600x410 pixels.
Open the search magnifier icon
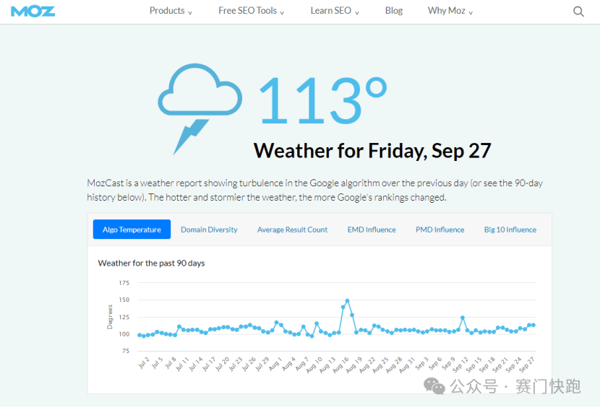tap(578, 12)
